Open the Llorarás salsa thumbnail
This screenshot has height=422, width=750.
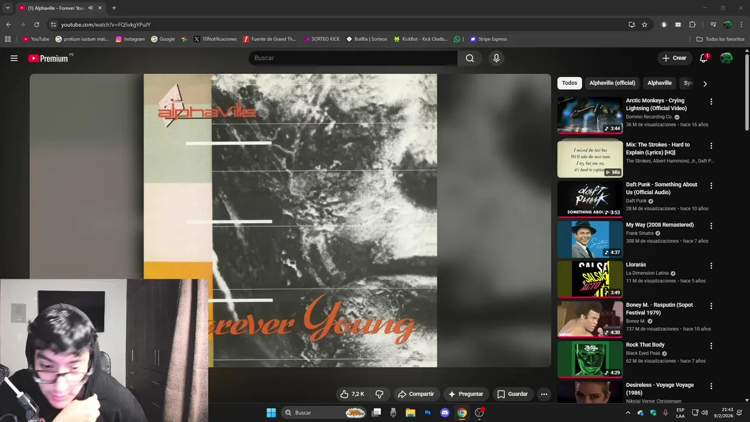pos(590,279)
